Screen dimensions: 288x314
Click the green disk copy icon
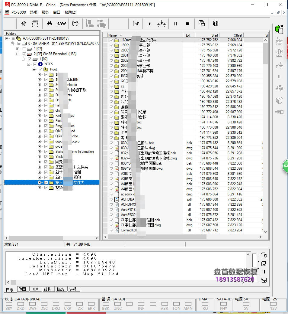pyautogui.click(x=279, y=29)
